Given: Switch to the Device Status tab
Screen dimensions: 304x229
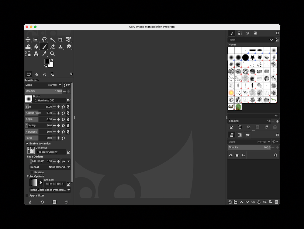Looking at the screenshot, I should coord(36,74).
